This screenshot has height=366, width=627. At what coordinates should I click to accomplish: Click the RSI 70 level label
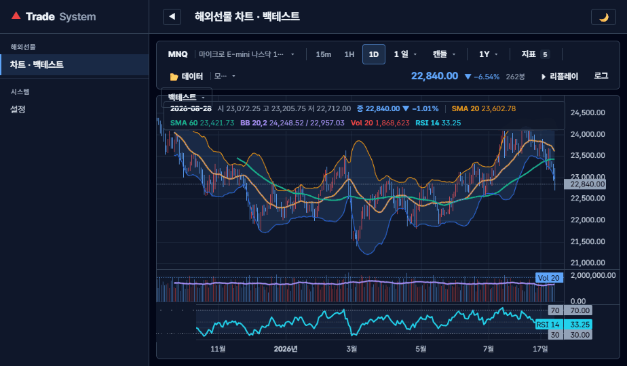pos(555,310)
